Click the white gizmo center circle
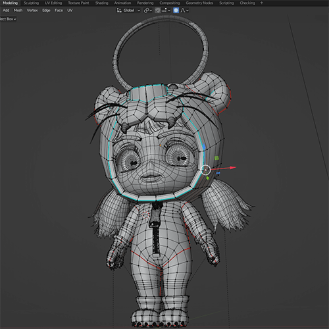This screenshot has width=329, height=329. [206, 170]
